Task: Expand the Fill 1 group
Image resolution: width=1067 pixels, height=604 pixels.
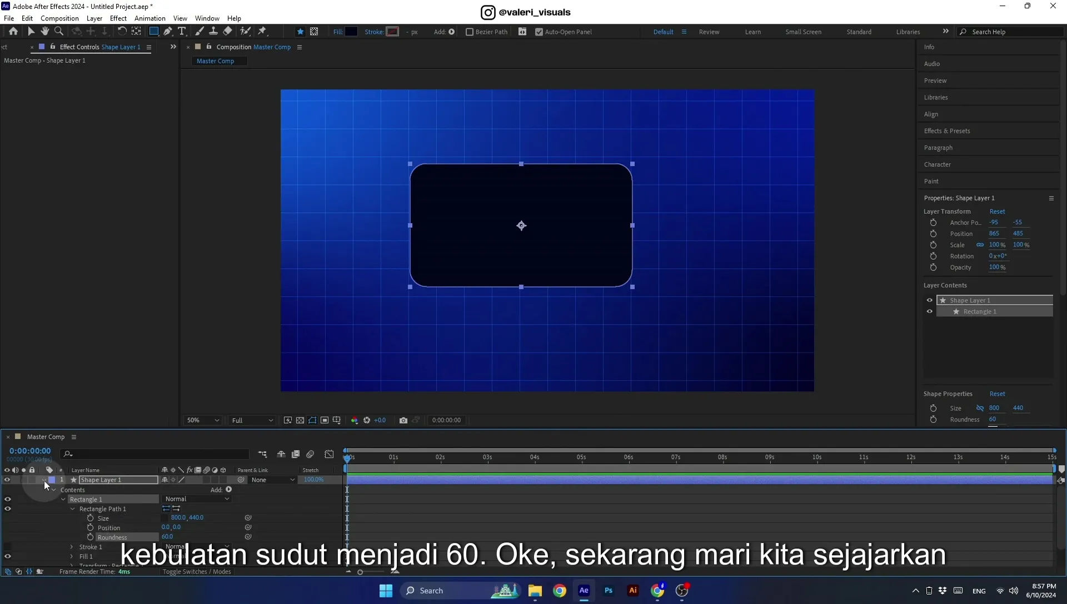Action: (72, 556)
